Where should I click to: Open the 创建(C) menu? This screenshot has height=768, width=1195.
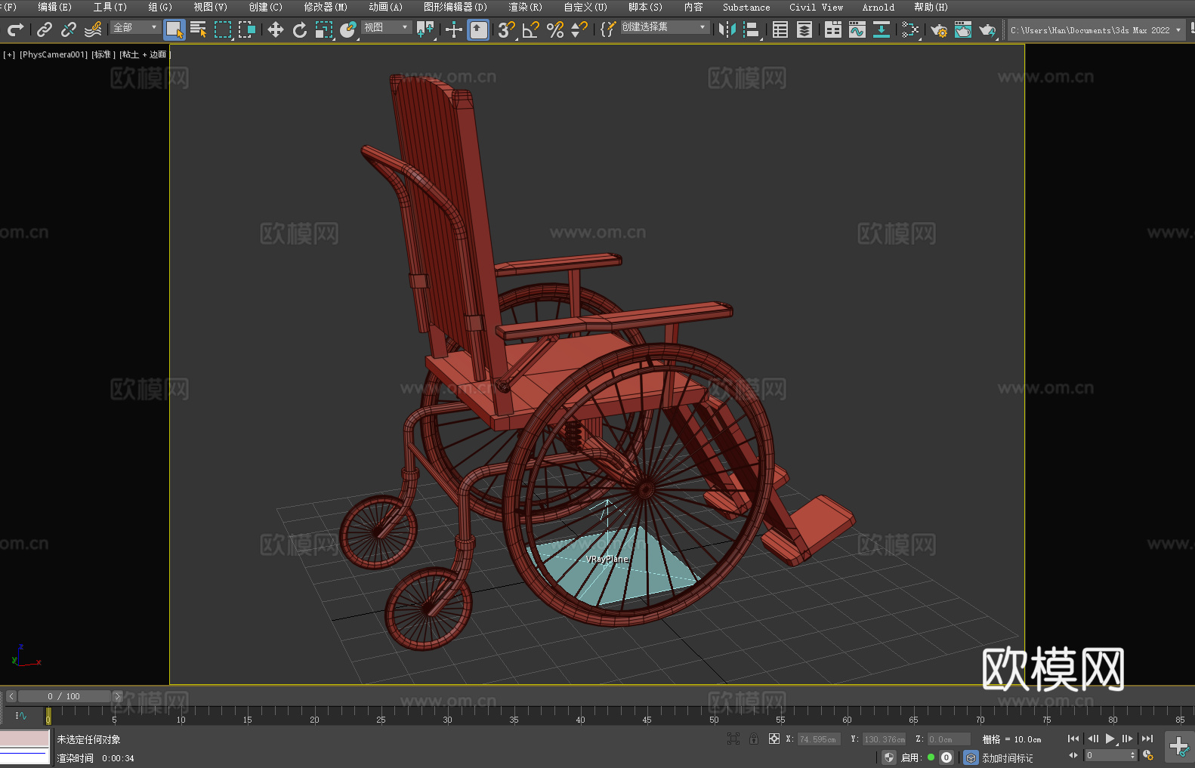pos(266,7)
